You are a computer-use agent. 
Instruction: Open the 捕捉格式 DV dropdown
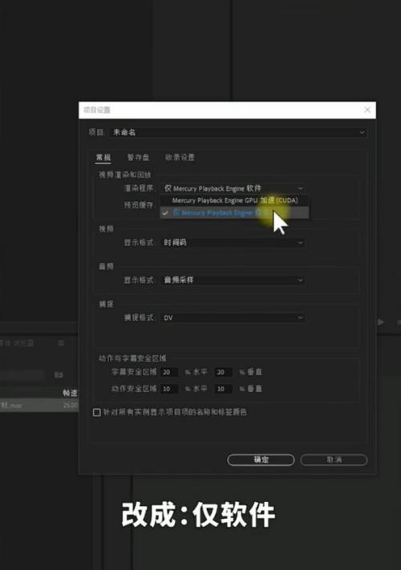click(233, 317)
